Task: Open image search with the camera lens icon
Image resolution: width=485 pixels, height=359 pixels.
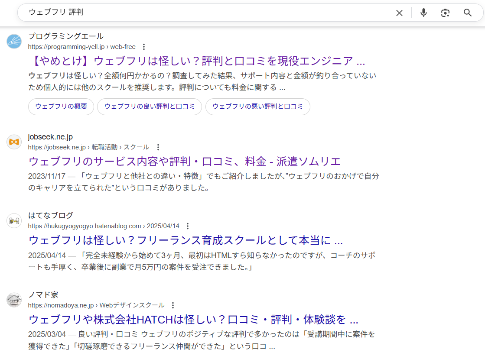Action: pyautogui.click(x=445, y=13)
